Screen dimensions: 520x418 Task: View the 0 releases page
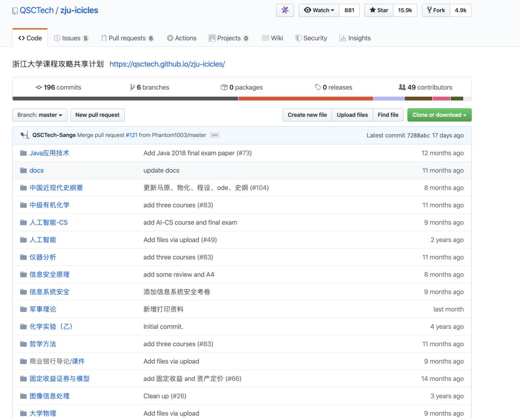333,87
